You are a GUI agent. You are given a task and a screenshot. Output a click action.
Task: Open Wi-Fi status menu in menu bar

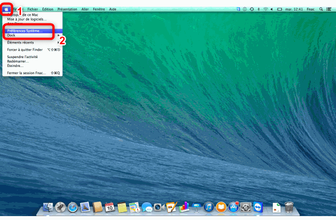(x=265, y=9)
